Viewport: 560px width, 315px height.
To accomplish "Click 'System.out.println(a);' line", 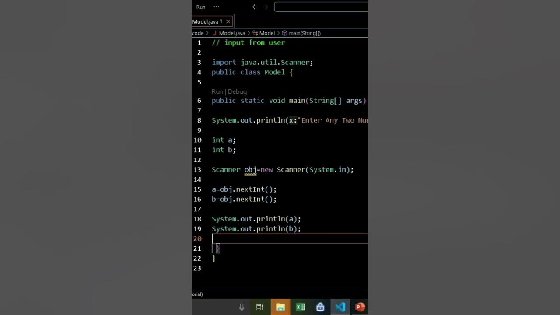I will [256, 219].
